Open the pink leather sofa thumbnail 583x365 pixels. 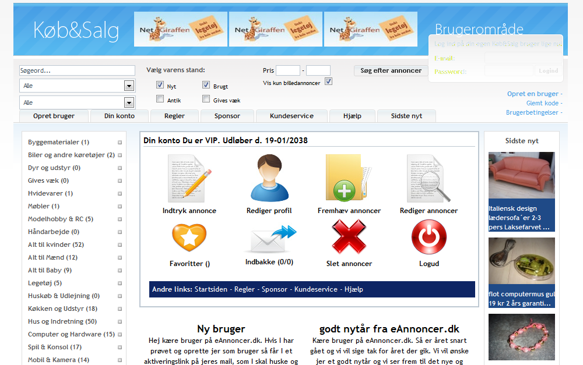pos(521,175)
